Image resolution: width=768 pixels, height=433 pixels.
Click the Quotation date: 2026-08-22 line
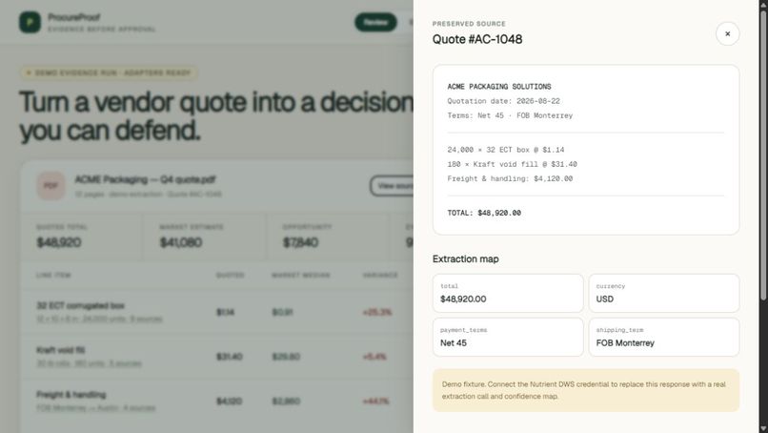(503, 101)
